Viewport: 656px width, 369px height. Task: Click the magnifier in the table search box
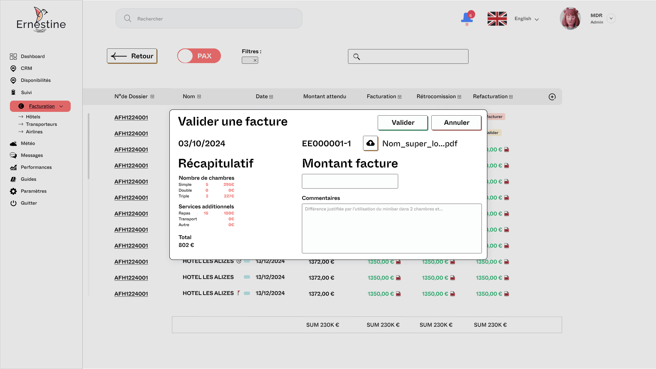tap(357, 57)
